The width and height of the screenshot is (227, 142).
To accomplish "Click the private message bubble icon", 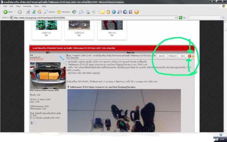I will pyautogui.click(x=35, y=123).
